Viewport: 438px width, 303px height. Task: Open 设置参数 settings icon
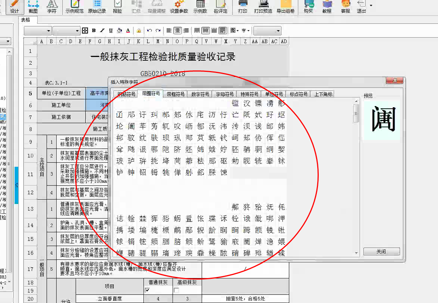click(x=179, y=7)
